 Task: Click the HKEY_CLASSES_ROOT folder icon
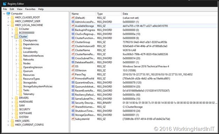click(13, 17)
